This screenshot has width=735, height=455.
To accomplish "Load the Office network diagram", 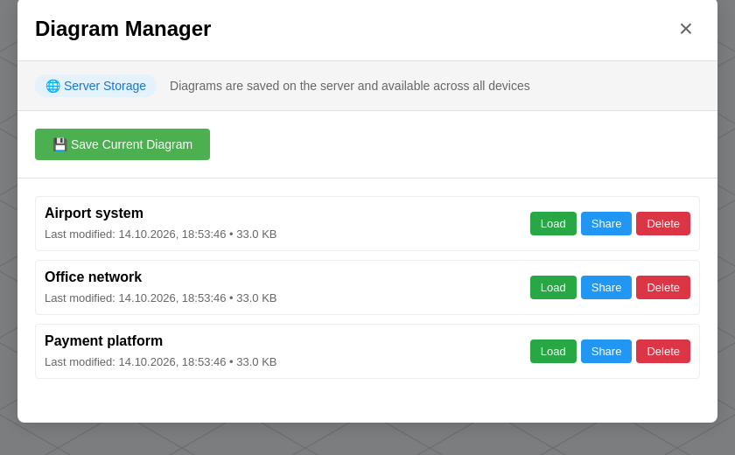I will pyautogui.click(x=553, y=287).
